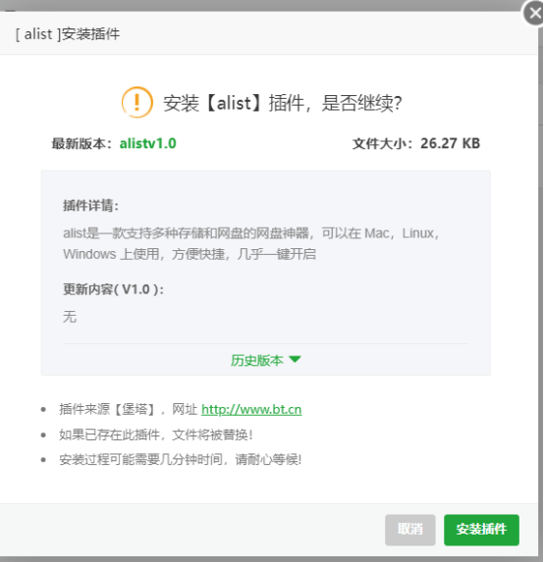This screenshot has width=544, height=562.
Task: Click the [ alist ]安装插件 dialog title
Action: coord(68,34)
